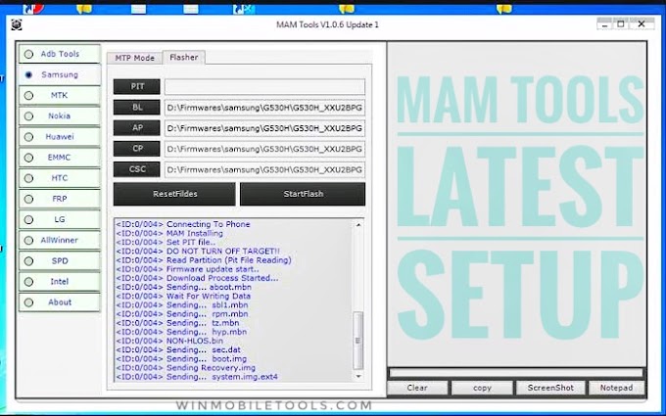The image size is (666, 416).
Task: Click the 'Set PIT file..' log line
Action: point(166,242)
